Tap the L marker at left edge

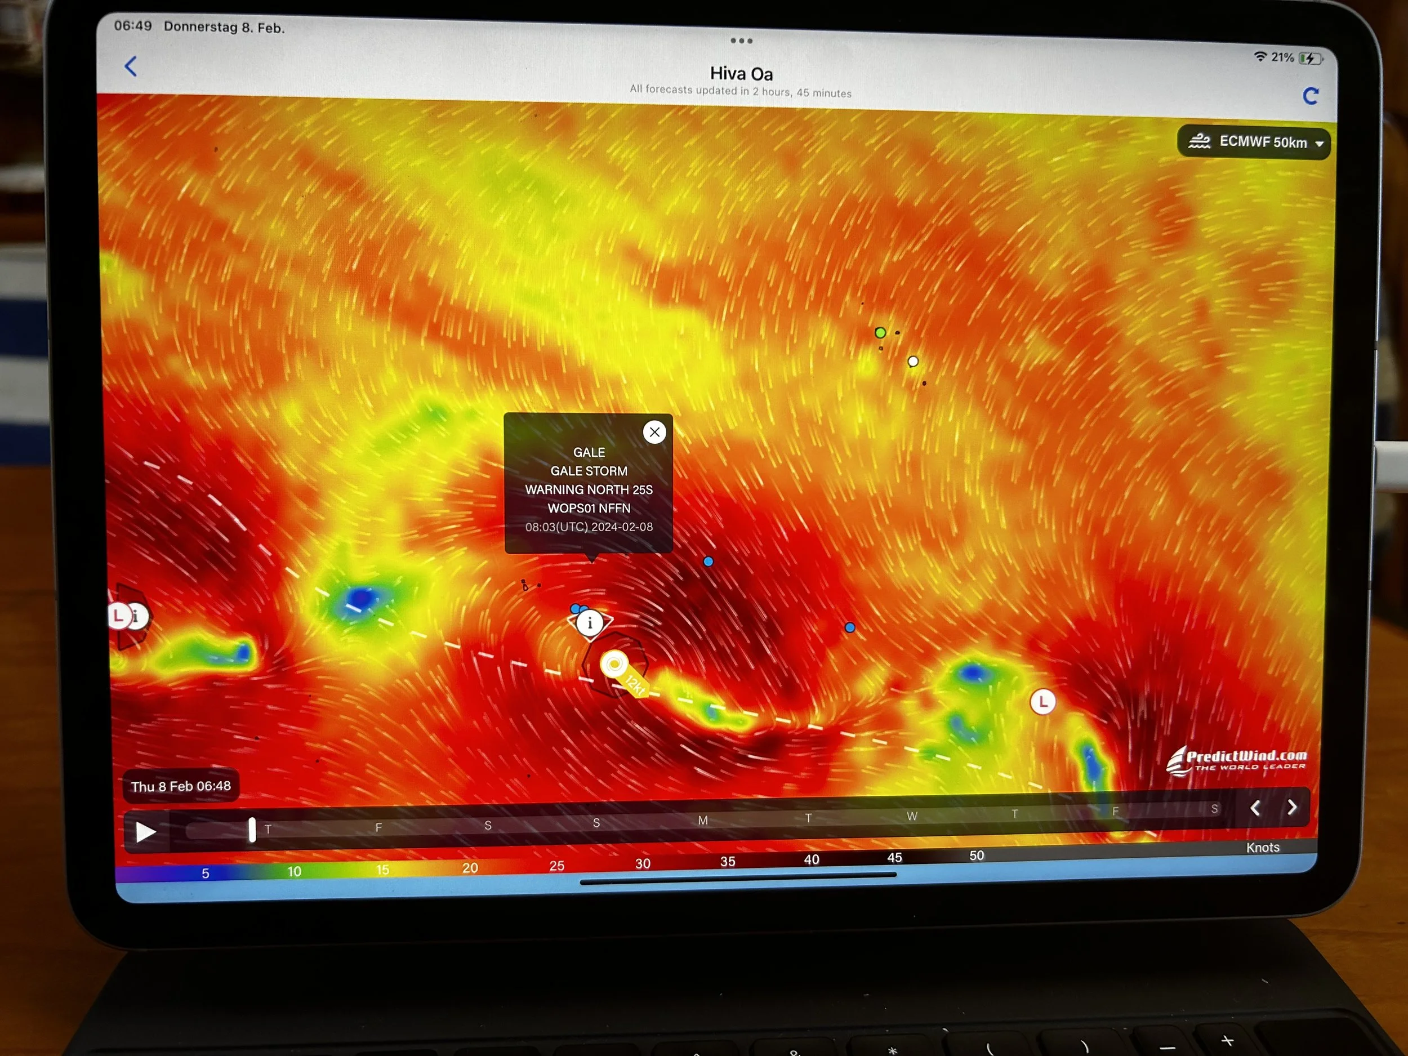coord(118,616)
